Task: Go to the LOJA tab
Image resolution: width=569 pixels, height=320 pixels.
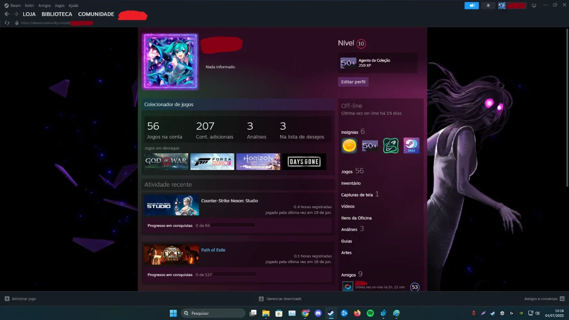Action: (29, 14)
